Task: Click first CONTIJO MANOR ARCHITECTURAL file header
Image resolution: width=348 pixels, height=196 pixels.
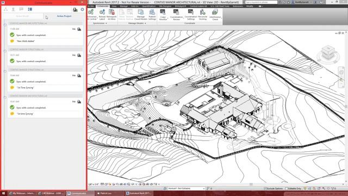Action: click(x=46, y=23)
